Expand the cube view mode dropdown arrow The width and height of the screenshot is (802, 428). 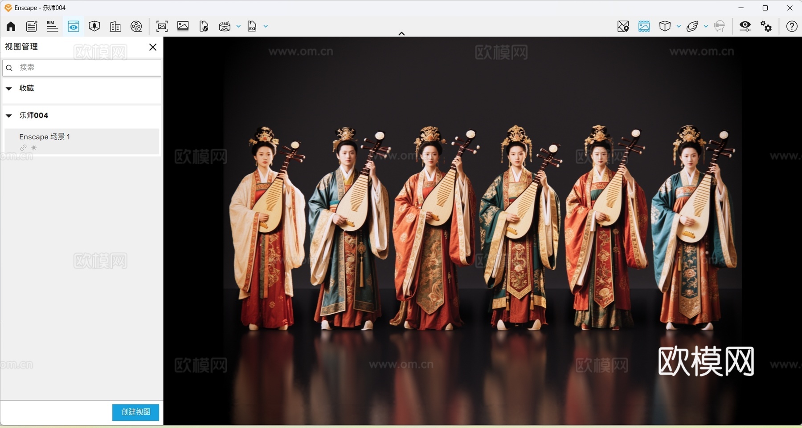[679, 26]
